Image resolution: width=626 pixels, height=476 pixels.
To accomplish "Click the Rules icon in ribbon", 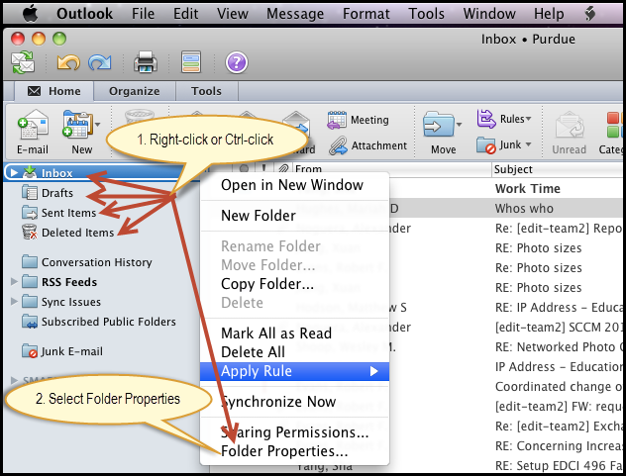I will click(x=486, y=119).
